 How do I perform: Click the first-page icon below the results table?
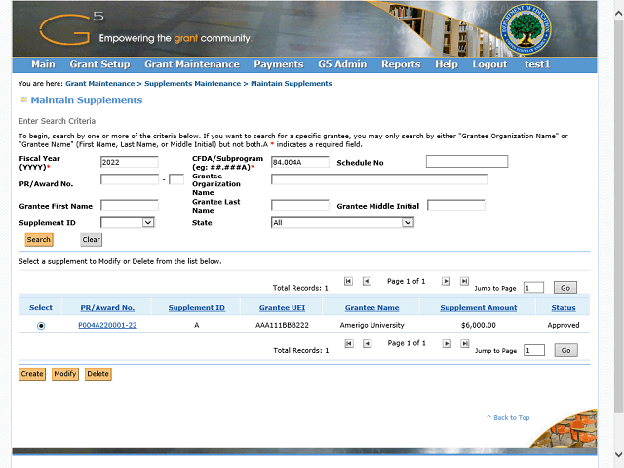click(x=348, y=343)
